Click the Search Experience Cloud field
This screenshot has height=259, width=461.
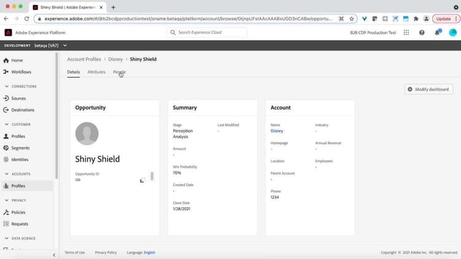click(x=207, y=33)
